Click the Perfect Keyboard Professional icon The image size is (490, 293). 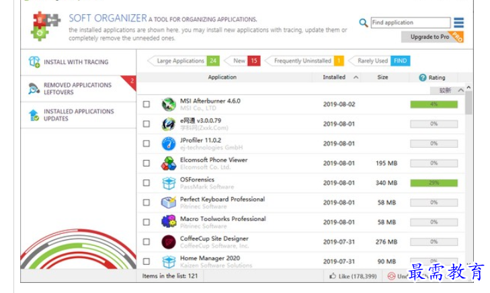(169, 202)
